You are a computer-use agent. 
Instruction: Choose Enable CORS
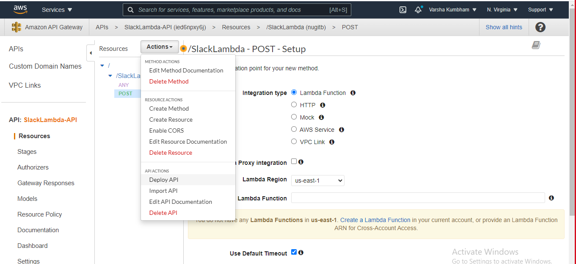tap(166, 131)
